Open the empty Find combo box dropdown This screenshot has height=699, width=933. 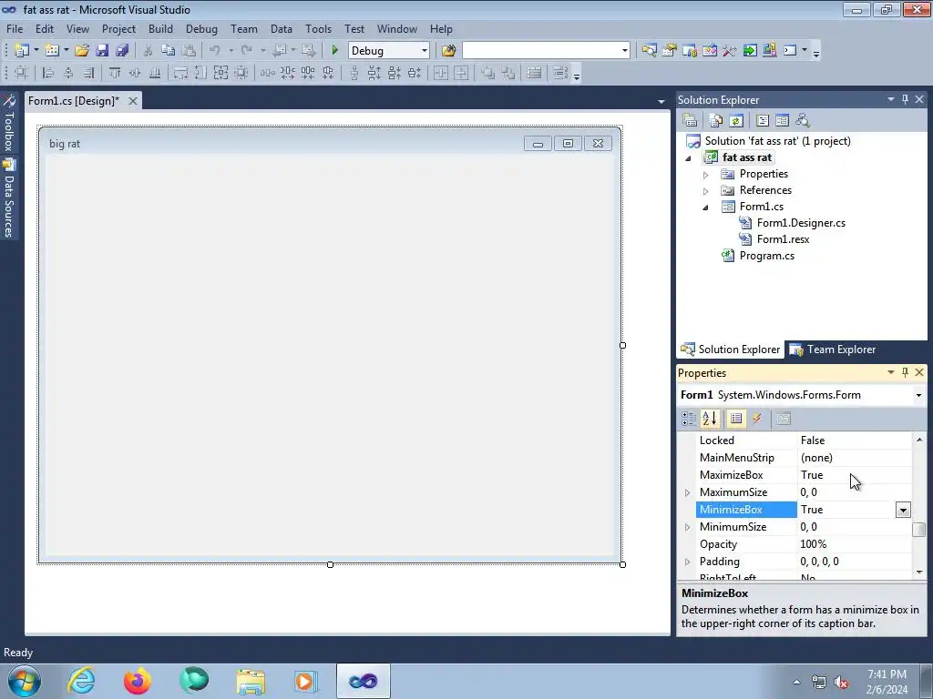click(625, 51)
